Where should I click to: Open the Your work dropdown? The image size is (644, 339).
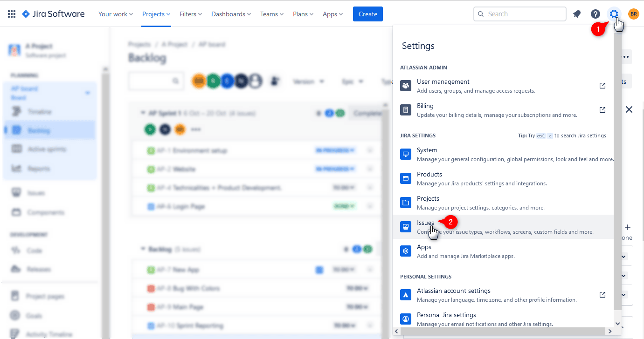click(x=116, y=14)
